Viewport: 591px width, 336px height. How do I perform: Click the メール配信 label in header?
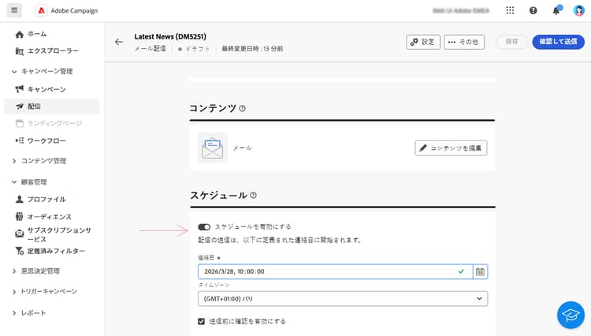(150, 49)
